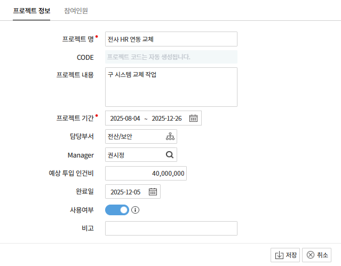Image resolution: width=341 pixels, height=266 pixels.
Task: Toggle the 사용여부 switch off
Action: coord(117,210)
